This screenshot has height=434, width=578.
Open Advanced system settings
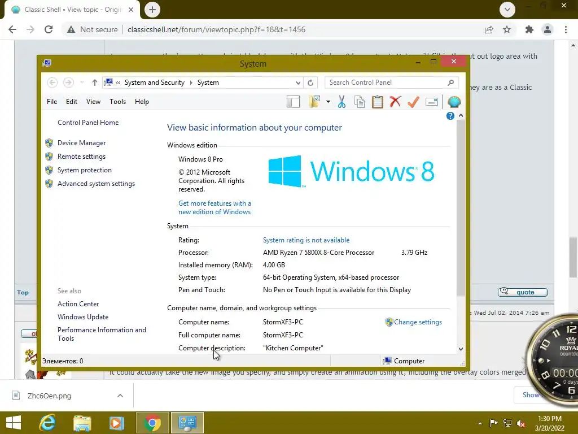pyautogui.click(x=96, y=184)
